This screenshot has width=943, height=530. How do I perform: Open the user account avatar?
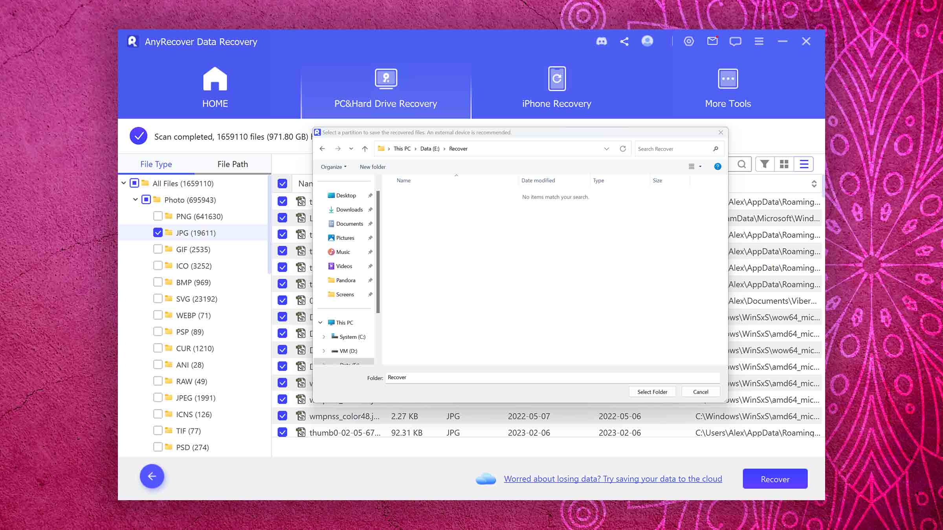tap(647, 41)
